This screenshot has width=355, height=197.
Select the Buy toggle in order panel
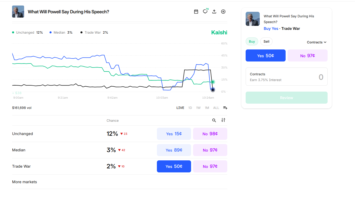252,42
